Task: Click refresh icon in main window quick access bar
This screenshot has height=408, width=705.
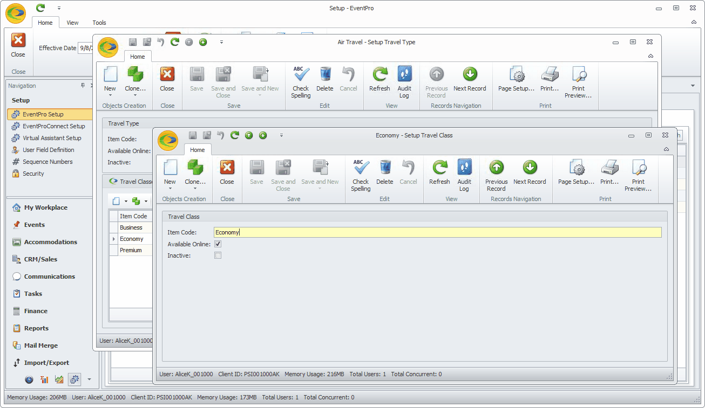Action: point(40,8)
